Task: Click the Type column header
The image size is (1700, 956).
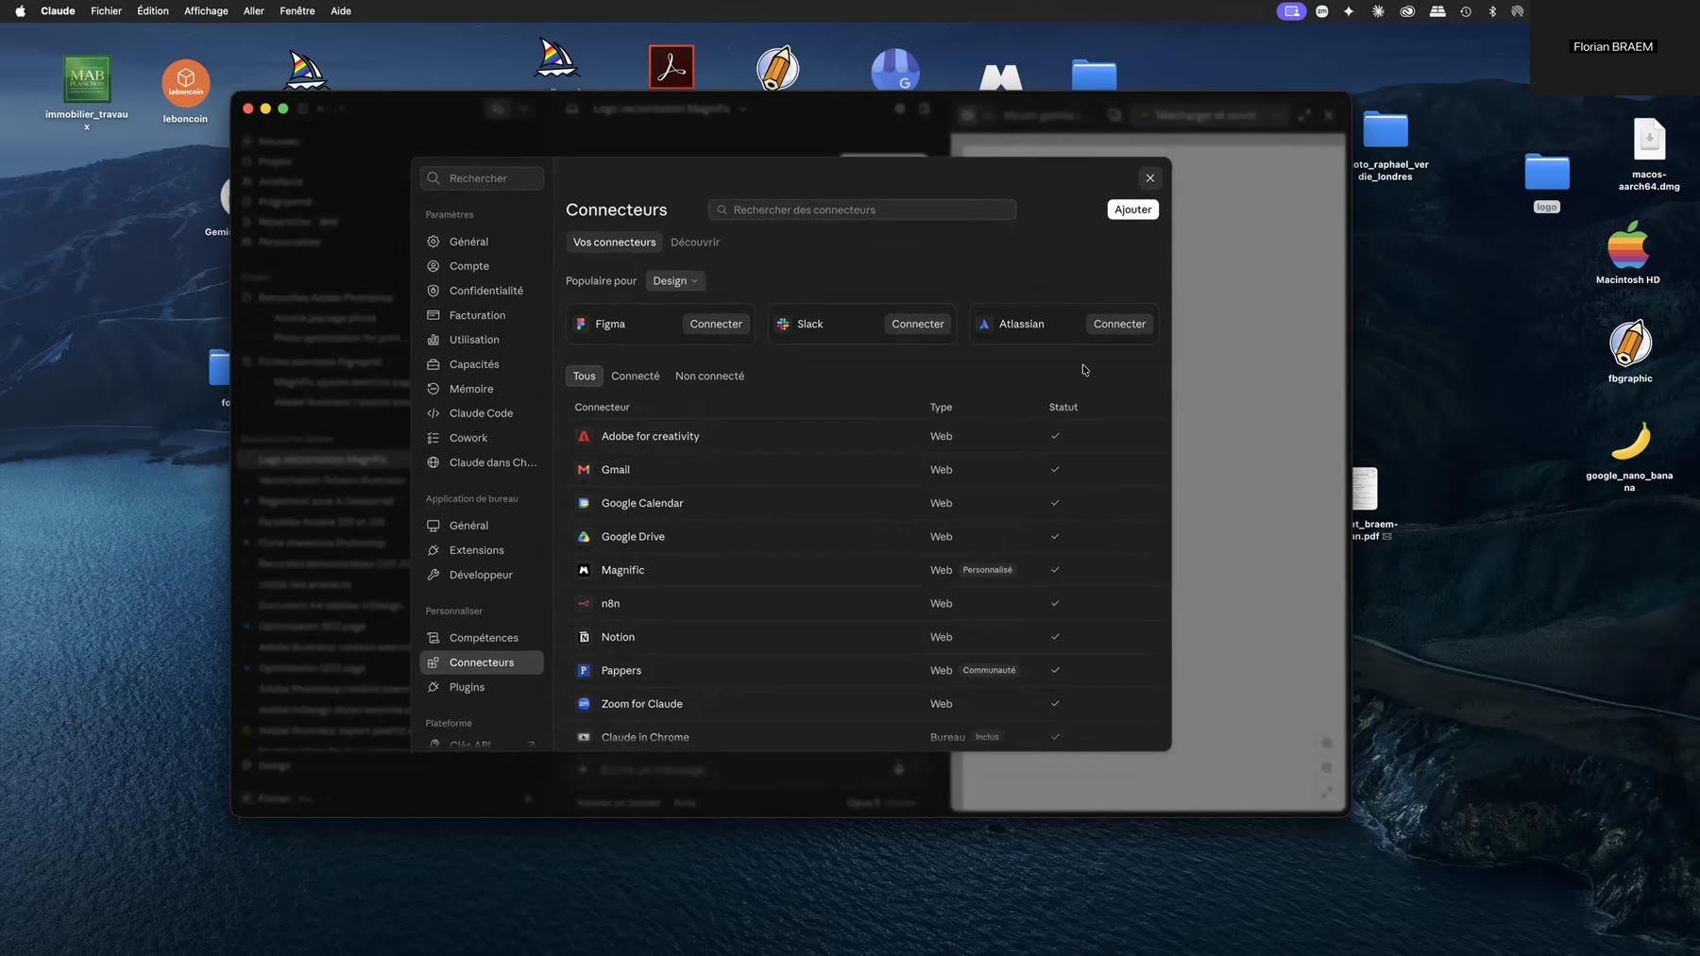Action: click(x=941, y=408)
